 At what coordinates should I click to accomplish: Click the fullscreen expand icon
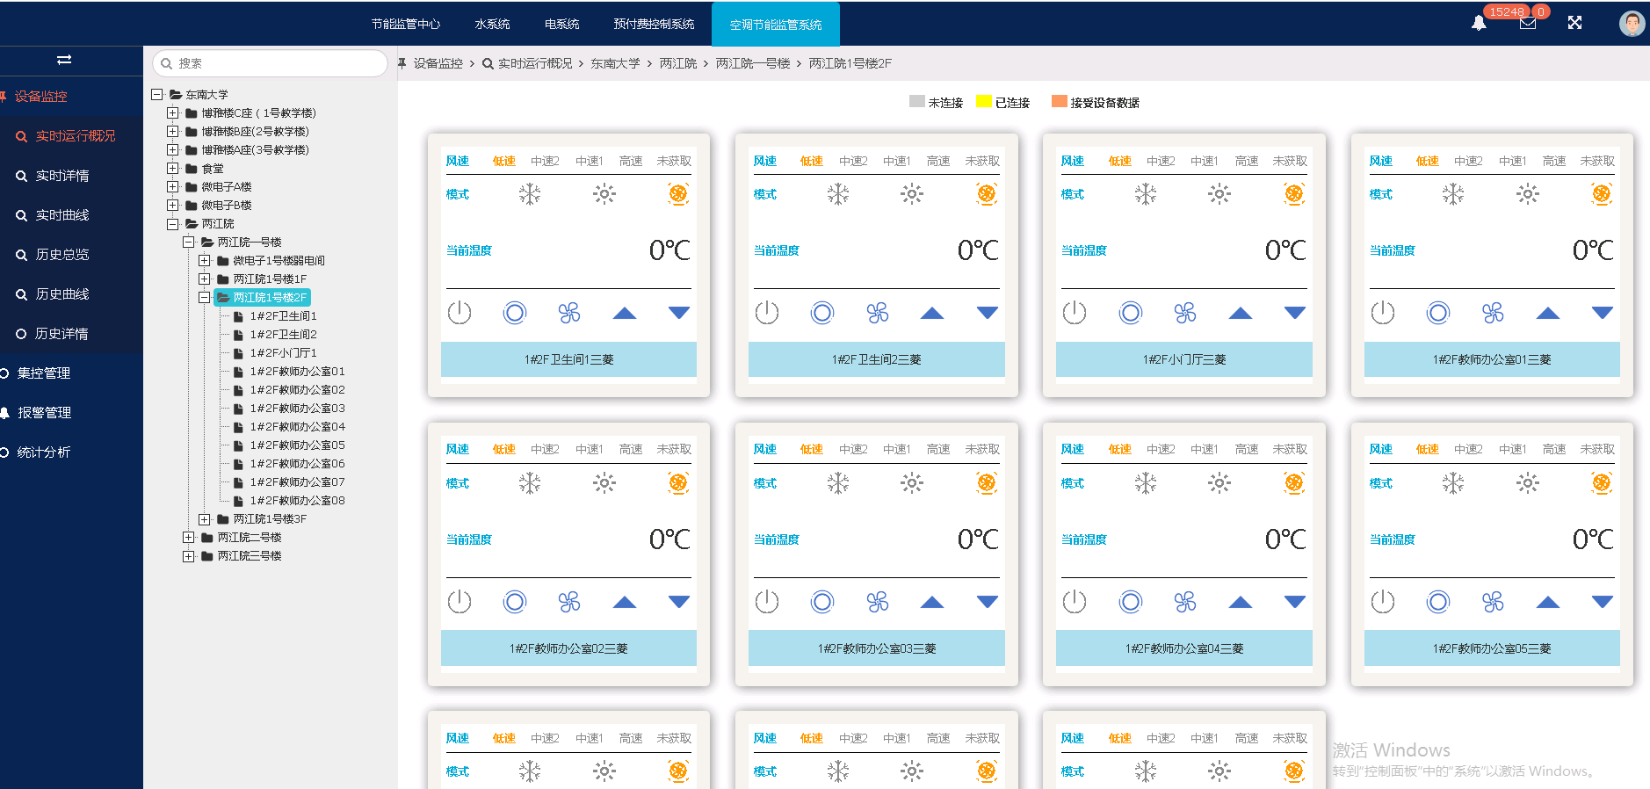pos(1574,23)
